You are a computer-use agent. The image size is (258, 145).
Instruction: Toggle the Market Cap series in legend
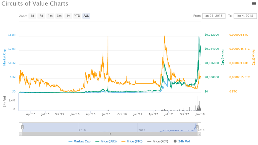click(79, 141)
